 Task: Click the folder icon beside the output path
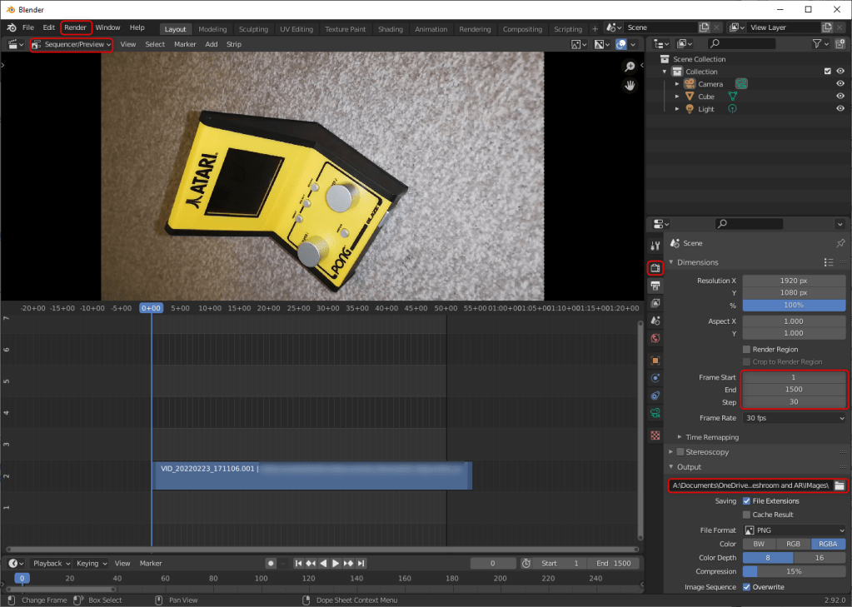[x=840, y=485]
